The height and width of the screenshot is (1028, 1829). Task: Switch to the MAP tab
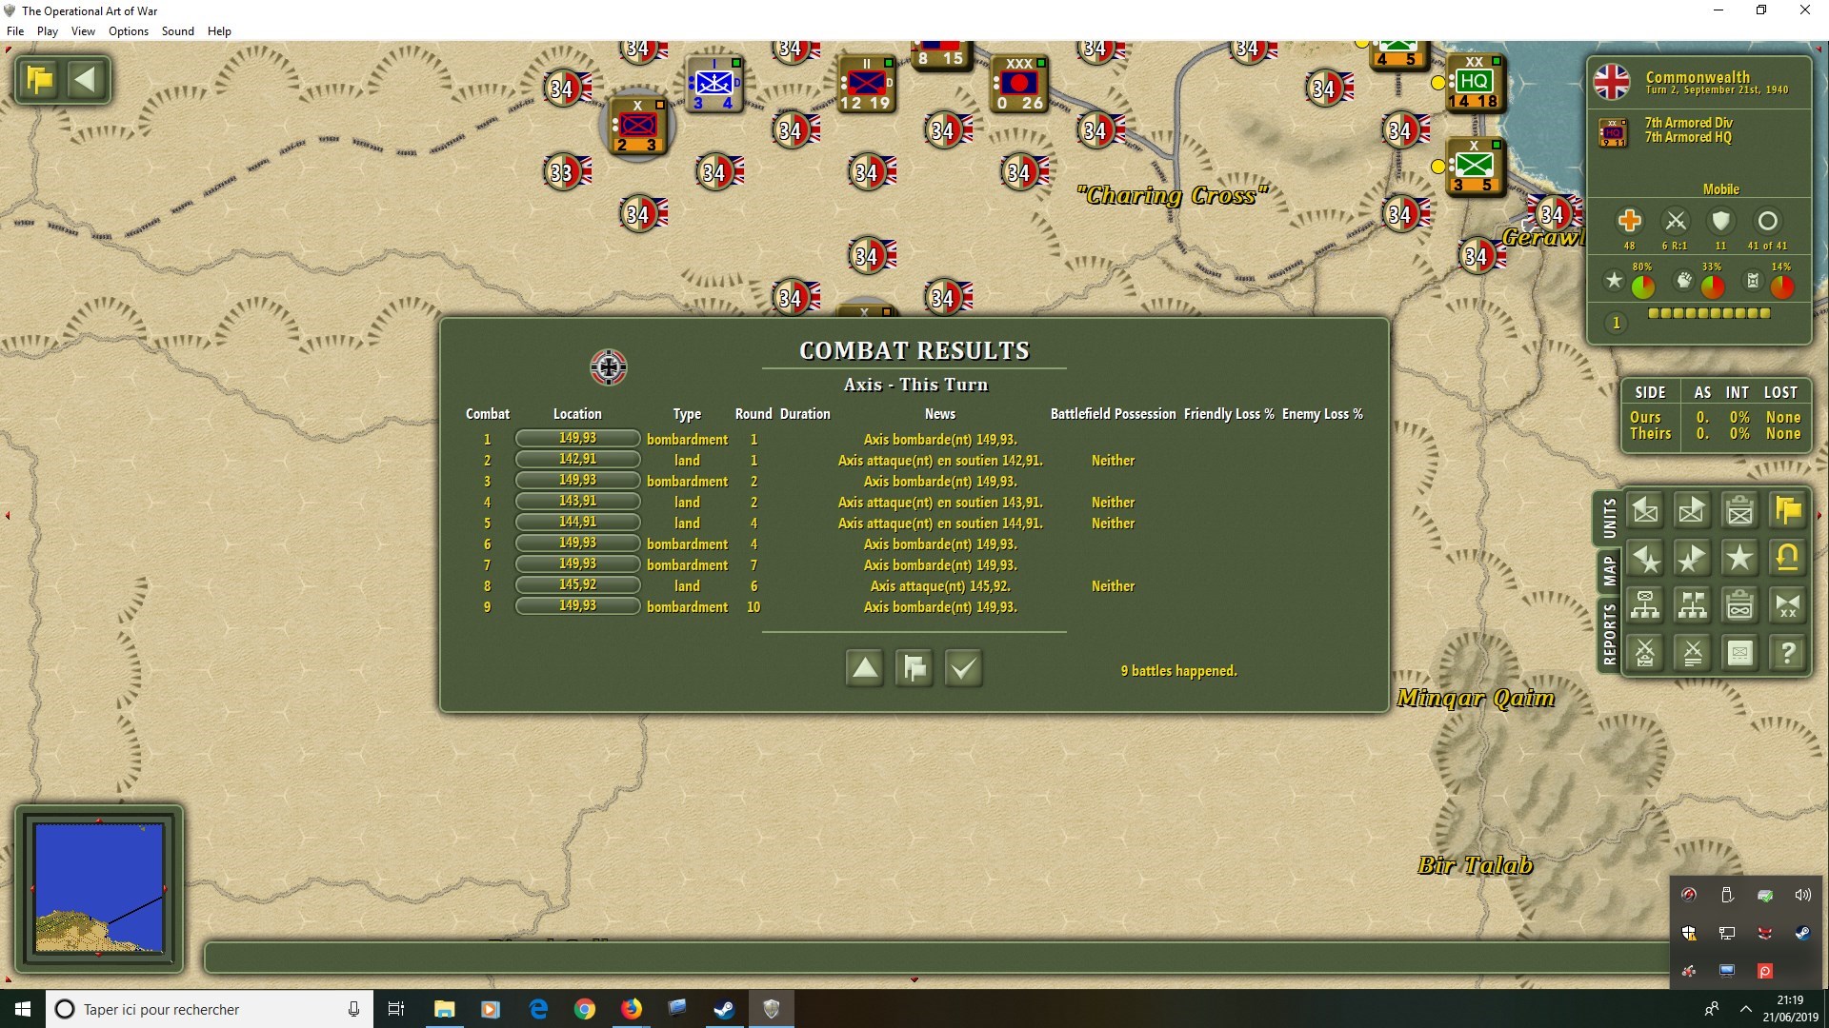(1609, 571)
